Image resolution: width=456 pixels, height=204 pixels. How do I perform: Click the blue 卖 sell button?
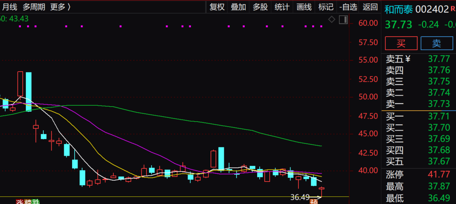click(436, 43)
